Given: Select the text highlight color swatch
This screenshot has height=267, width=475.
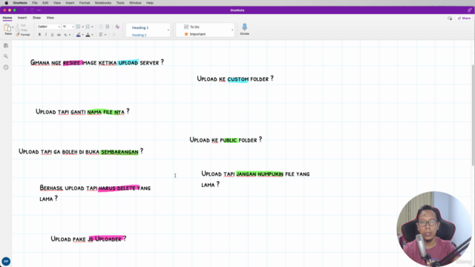Looking at the screenshot, I should (79, 35).
